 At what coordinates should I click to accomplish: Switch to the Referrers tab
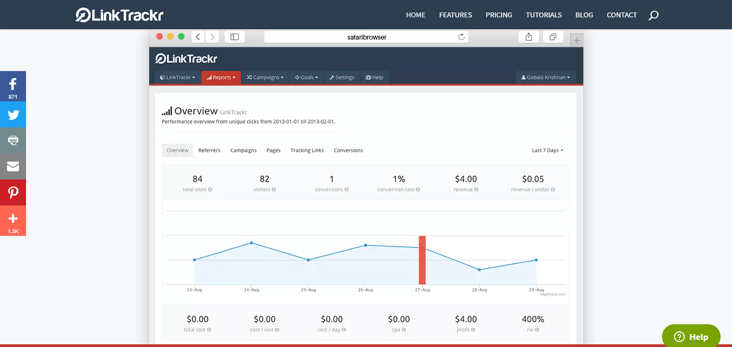(x=209, y=150)
